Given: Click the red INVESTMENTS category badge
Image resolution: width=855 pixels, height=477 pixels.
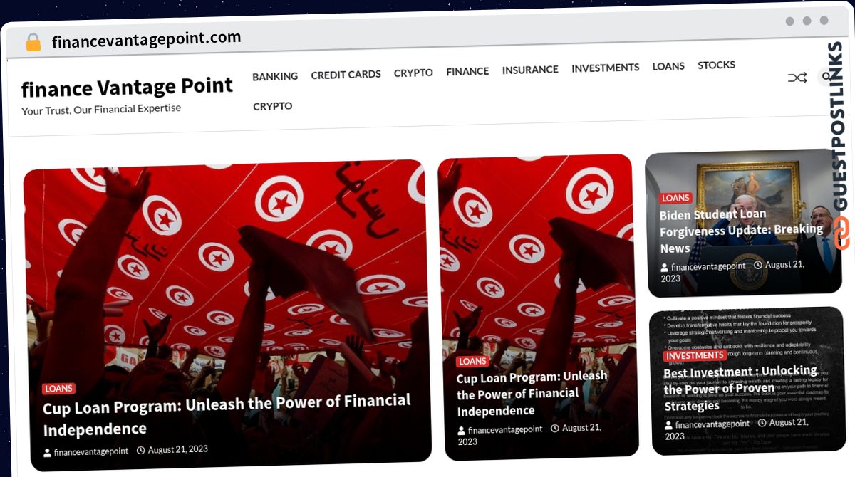Looking at the screenshot, I should click(695, 355).
